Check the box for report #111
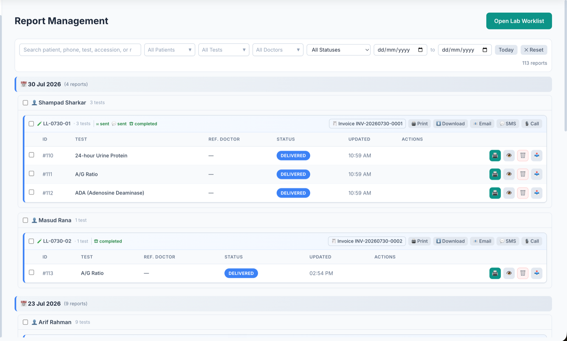The width and height of the screenshot is (567, 341). coord(32,174)
